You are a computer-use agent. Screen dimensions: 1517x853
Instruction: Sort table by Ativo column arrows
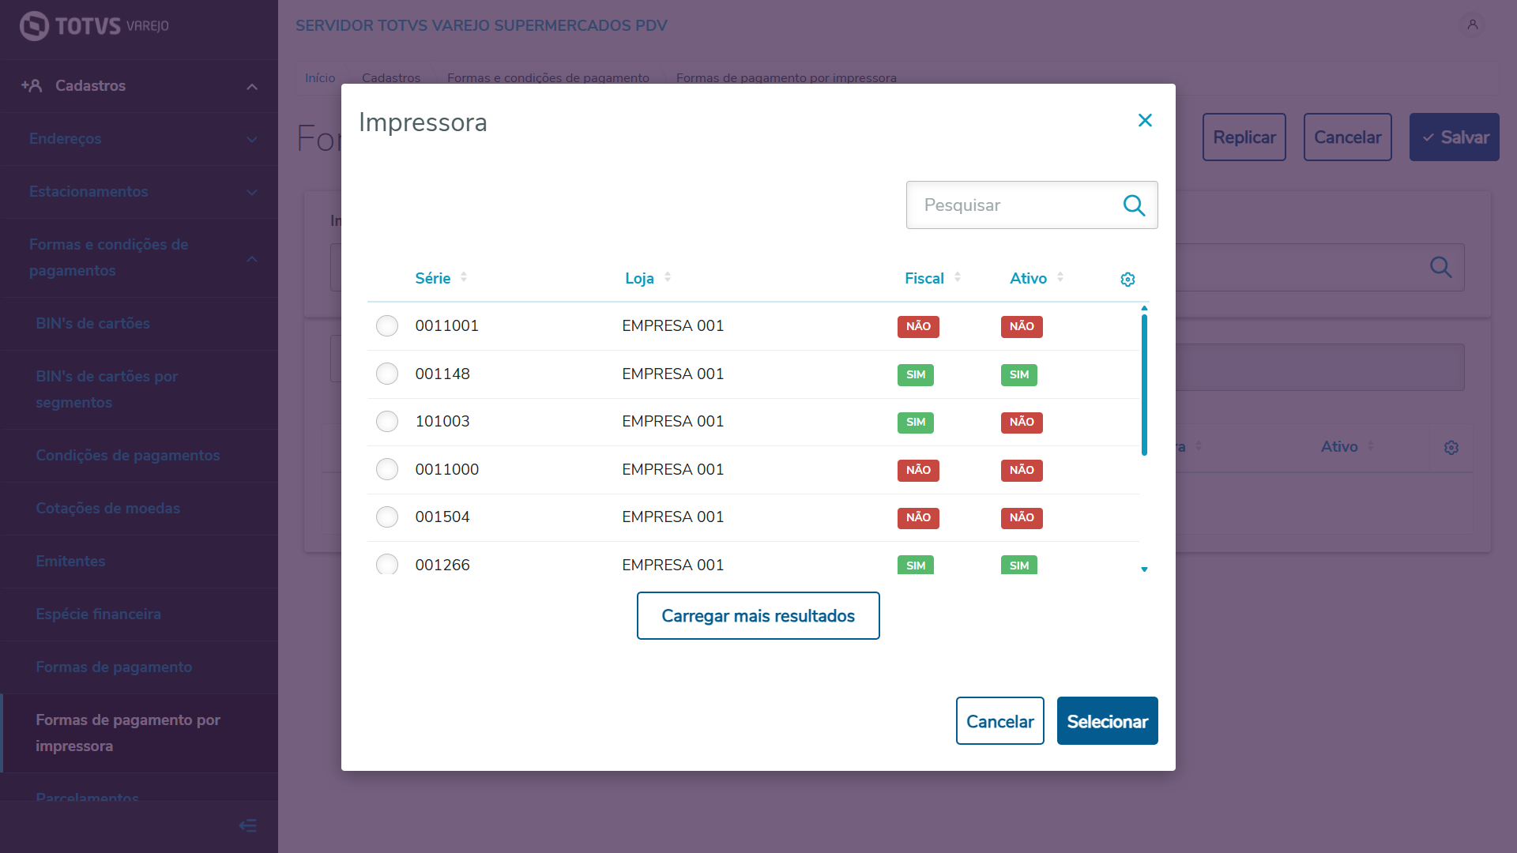[x=1060, y=277]
